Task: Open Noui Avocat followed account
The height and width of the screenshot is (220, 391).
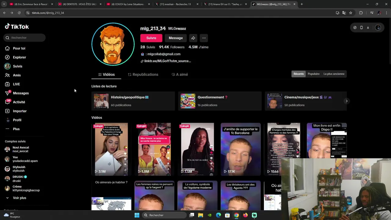Action: [x=21, y=149]
